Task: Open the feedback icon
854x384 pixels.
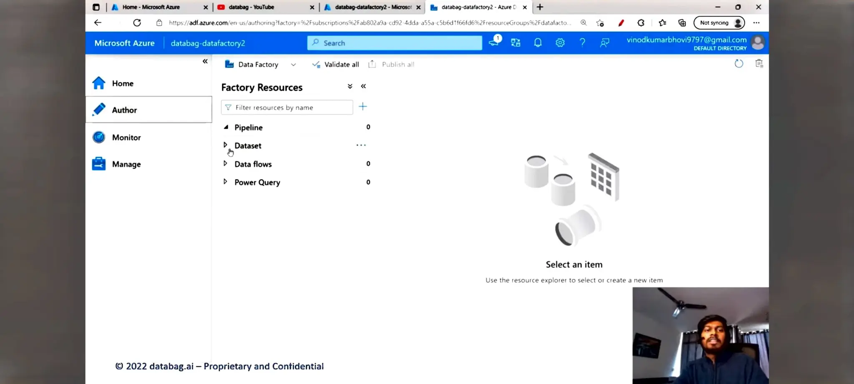Action: coord(604,42)
